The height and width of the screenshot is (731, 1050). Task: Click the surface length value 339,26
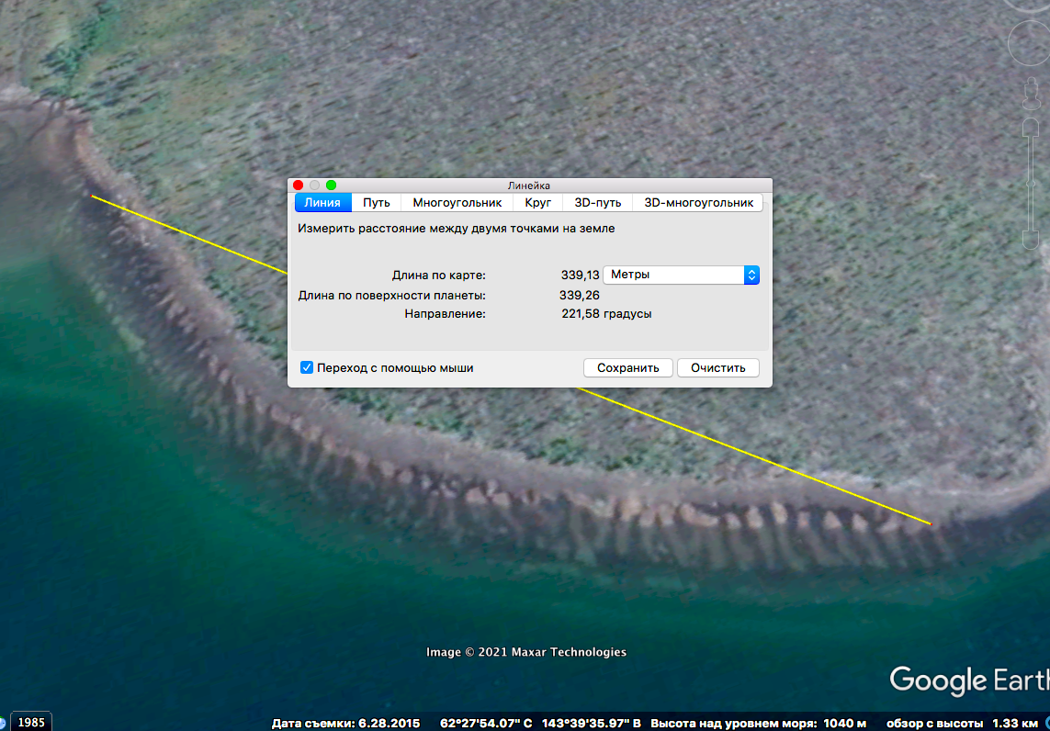[580, 295]
